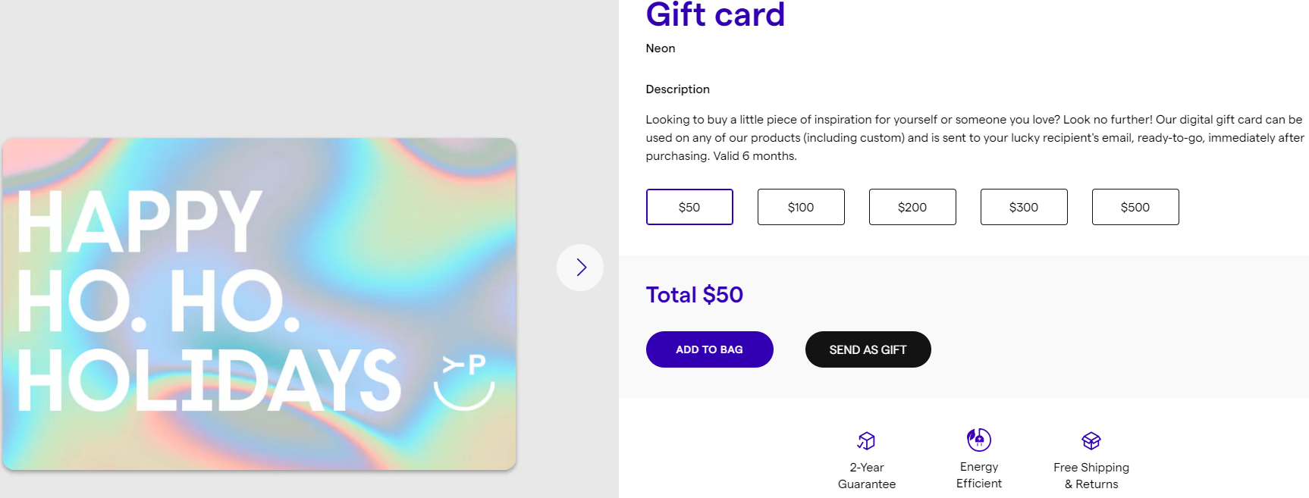The width and height of the screenshot is (1309, 498).
Task: Click the Description section heading
Action: tap(677, 89)
